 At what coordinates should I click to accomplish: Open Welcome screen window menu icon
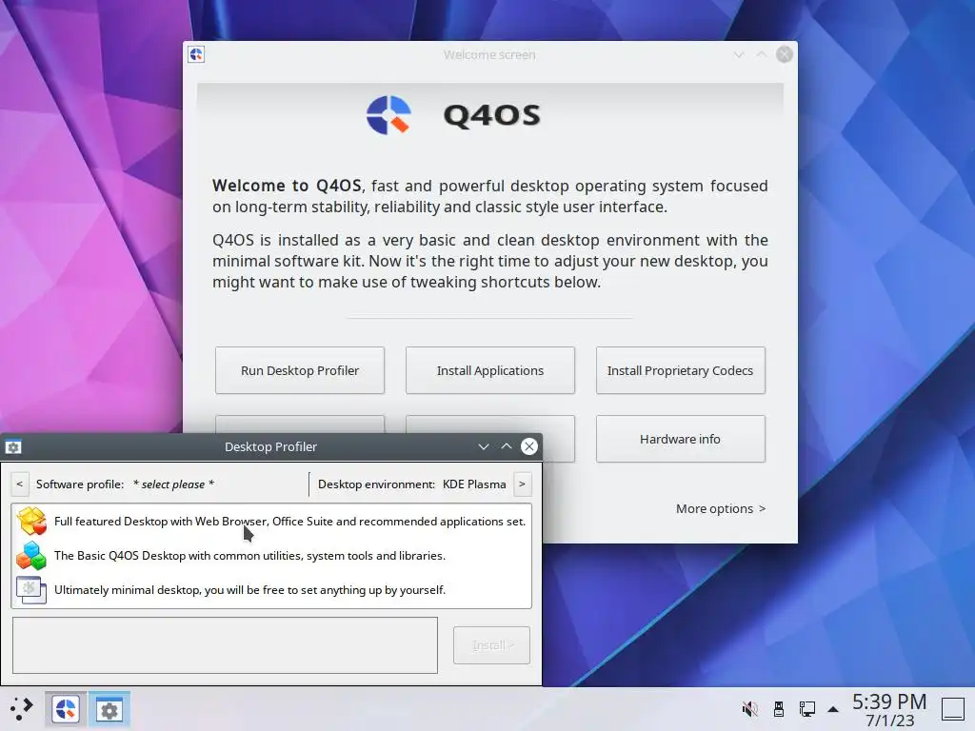[x=196, y=54]
